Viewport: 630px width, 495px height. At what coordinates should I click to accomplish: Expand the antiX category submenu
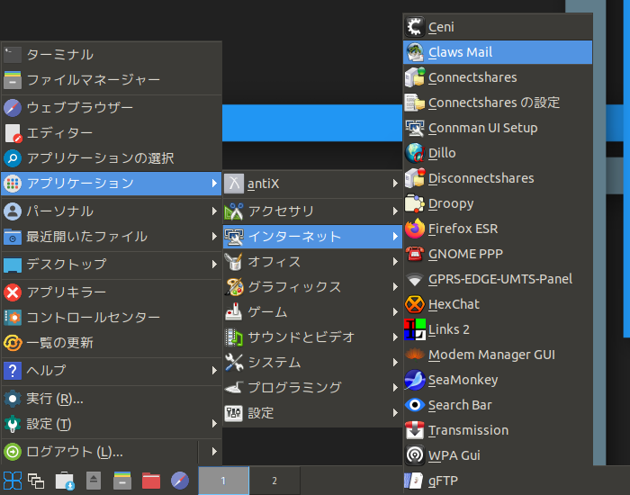tap(312, 184)
